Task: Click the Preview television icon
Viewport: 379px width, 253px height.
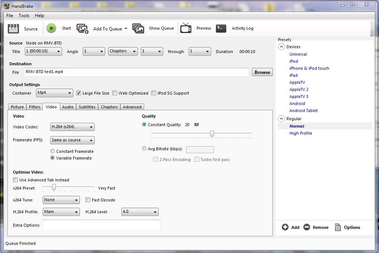Action: pyautogui.click(x=186, y=28)
